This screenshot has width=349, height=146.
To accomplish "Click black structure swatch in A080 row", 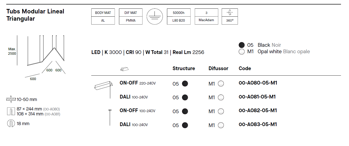I will pos(185,84).
